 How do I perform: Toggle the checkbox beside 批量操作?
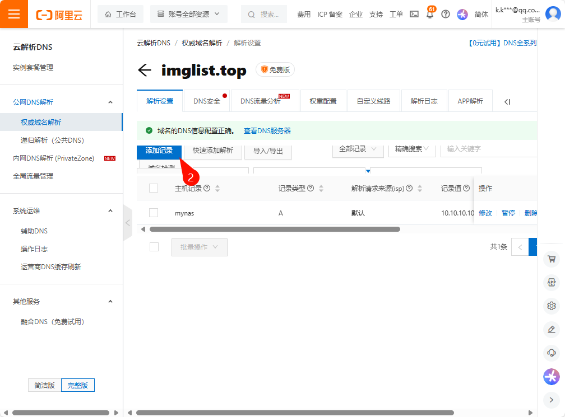point(154,247)
